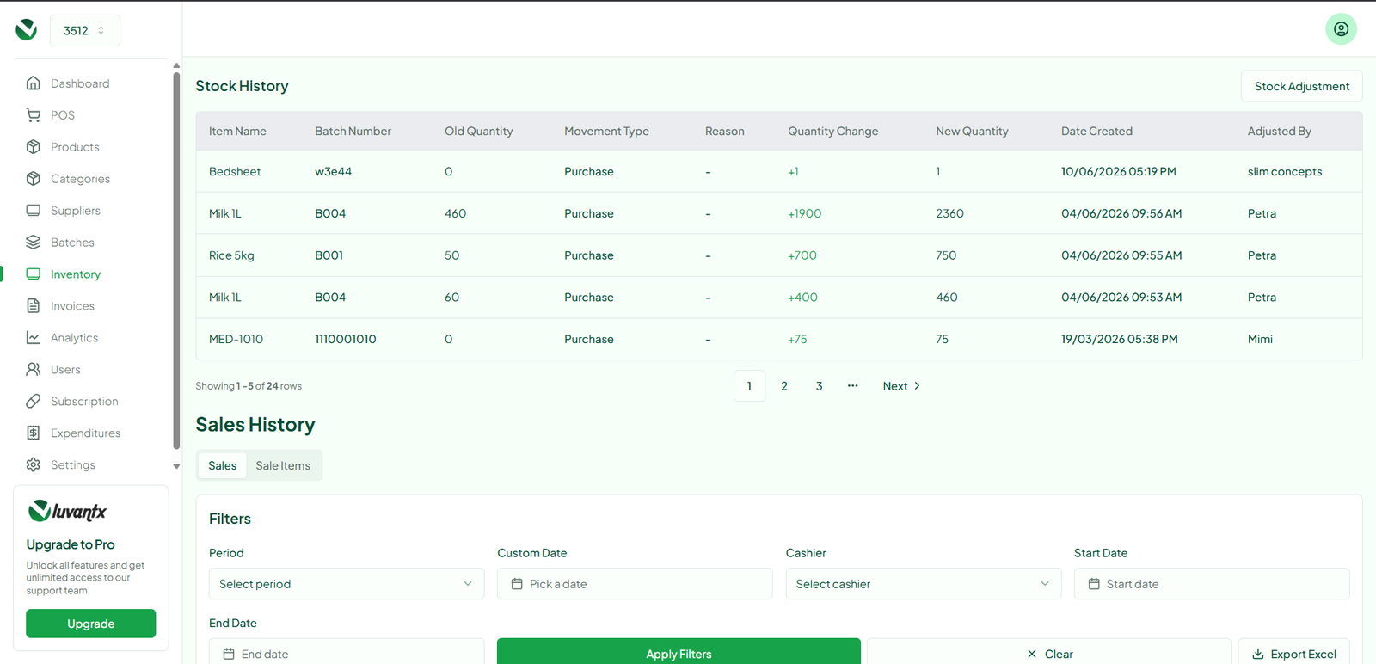The image size is (1376, 664).
Task: Open Analytics in the sidebar
Action: [74, 338]
